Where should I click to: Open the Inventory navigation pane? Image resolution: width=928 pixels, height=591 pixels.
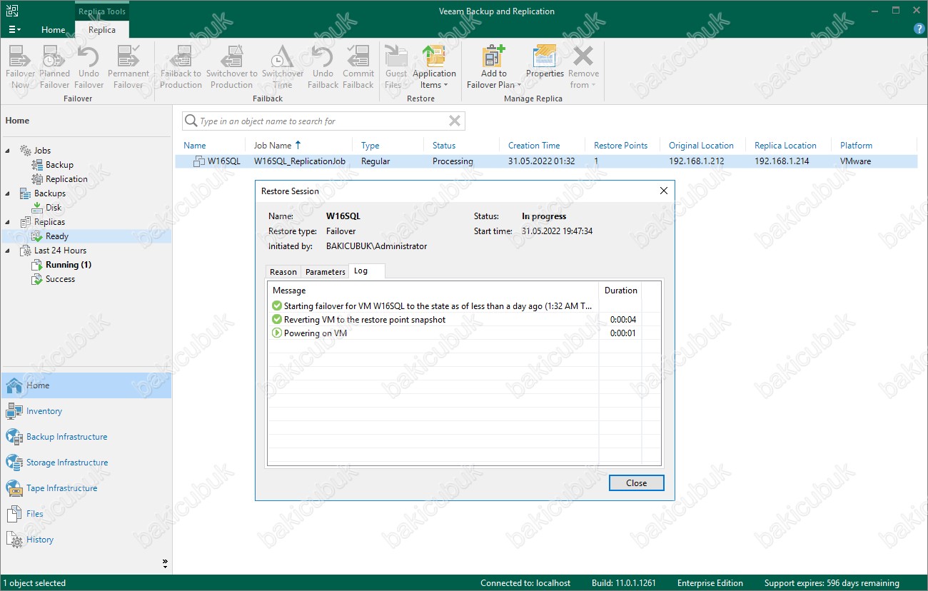86,411
